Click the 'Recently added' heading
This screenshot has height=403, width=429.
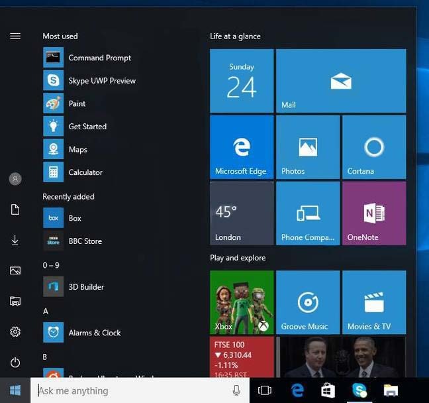pyautogui.click(x=68, y=197)
